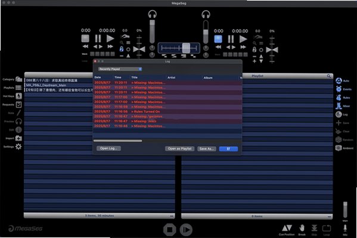Click the Cue Position triangles icon
The width and height of the screenshot is (357, 238).
[x=287, y=228]
